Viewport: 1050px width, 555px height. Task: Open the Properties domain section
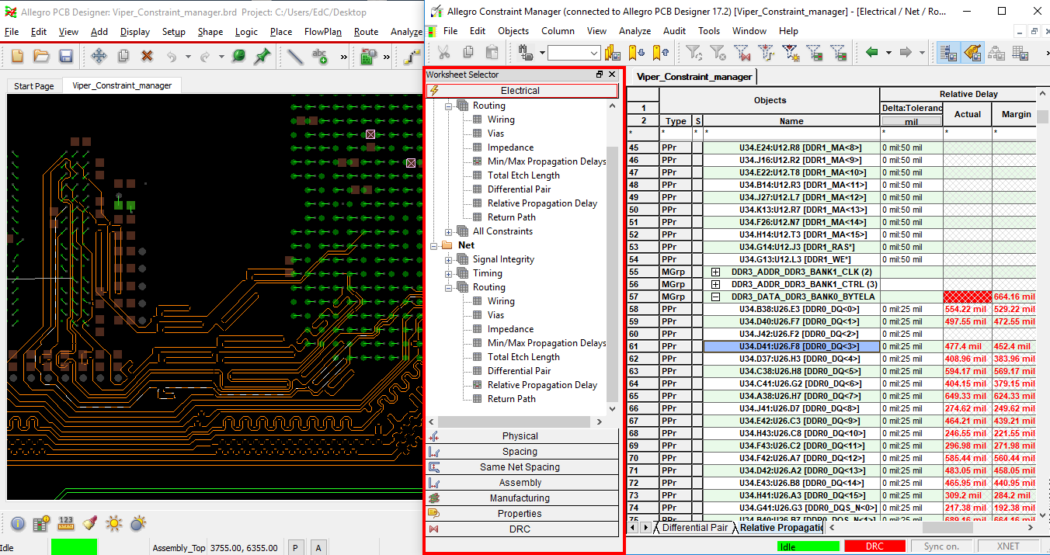pos(522,514)
